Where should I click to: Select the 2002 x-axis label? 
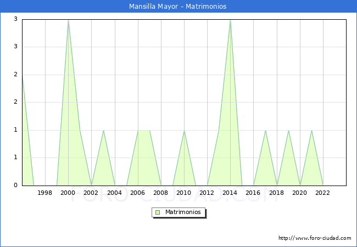coord(91,193)
